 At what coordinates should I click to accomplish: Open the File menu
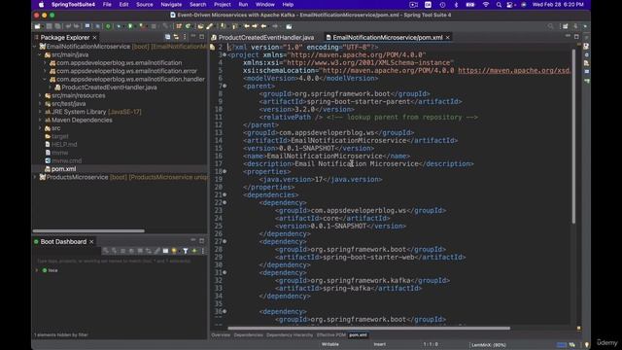[x=107, y=5]
